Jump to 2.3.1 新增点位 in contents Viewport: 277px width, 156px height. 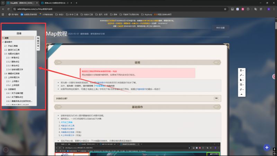click(13, 58)
